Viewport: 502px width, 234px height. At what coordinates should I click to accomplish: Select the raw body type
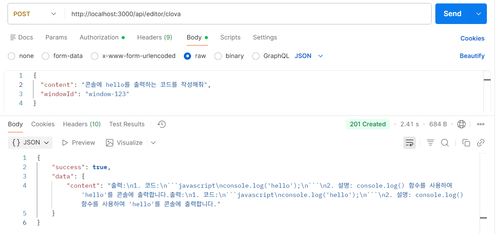pos(187,56)
